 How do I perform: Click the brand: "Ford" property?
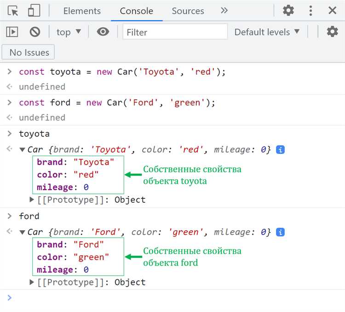tap(70, 244)
